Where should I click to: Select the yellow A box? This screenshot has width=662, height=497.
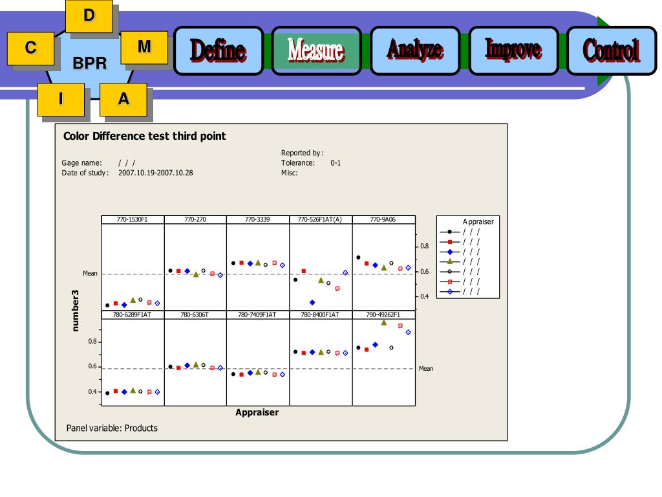point(123,99)
